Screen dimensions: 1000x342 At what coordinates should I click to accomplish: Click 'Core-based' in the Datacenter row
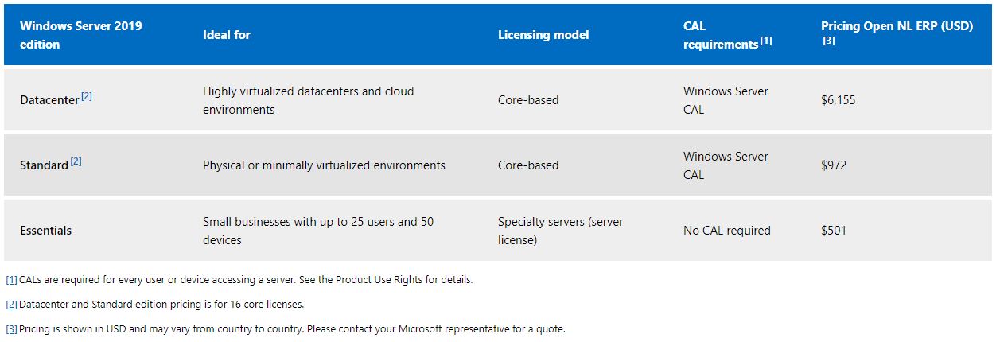click(528, 100)
